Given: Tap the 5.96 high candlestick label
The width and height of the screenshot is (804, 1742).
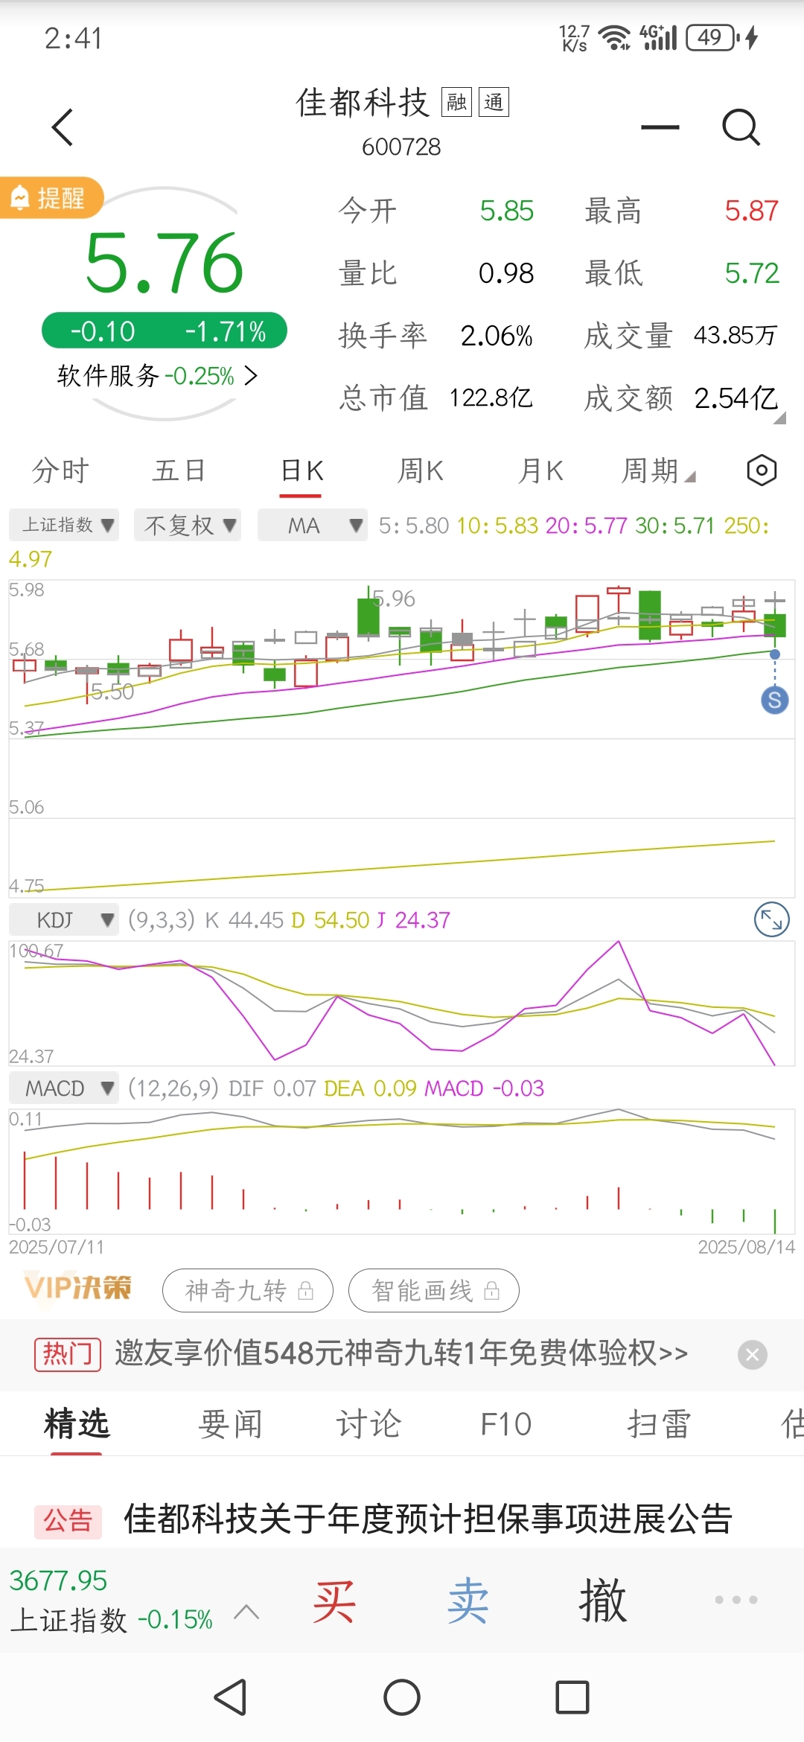Looking at the screenshot, I should pos(394,599).
